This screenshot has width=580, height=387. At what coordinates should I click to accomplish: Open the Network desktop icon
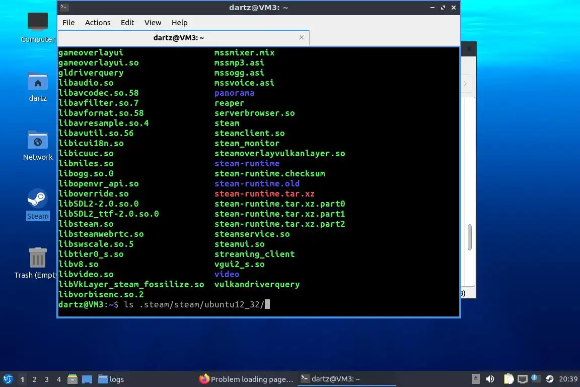tap(37, 146)
